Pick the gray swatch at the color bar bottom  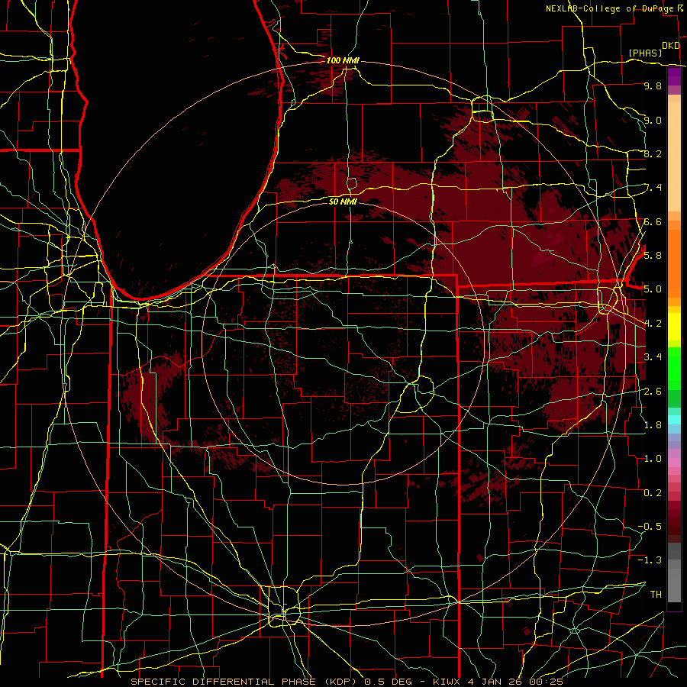tap(674, 585)
